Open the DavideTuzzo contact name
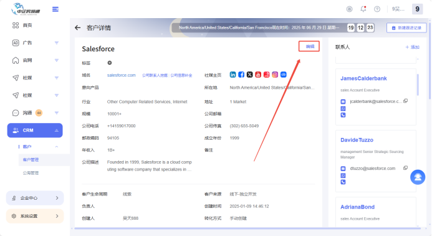This screenshot has width=432, height=236. click(x=357, y=140)
